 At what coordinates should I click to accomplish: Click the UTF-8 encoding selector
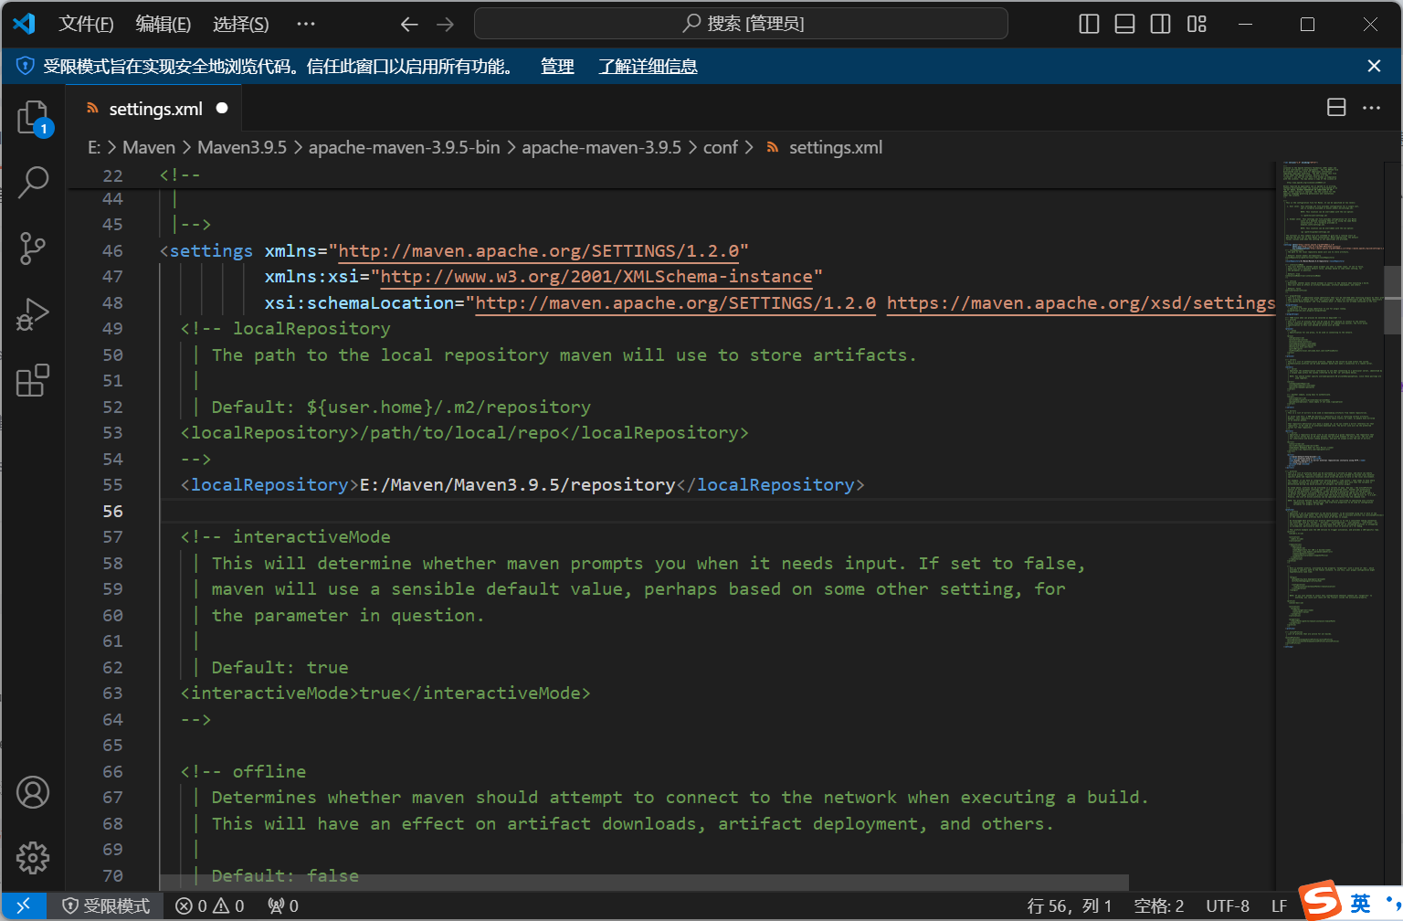(1228, 905)
